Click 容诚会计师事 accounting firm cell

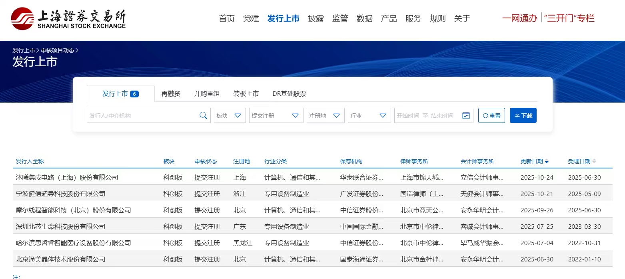482,226
